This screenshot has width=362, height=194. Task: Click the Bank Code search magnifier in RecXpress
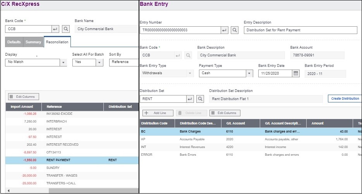[66, 29]
